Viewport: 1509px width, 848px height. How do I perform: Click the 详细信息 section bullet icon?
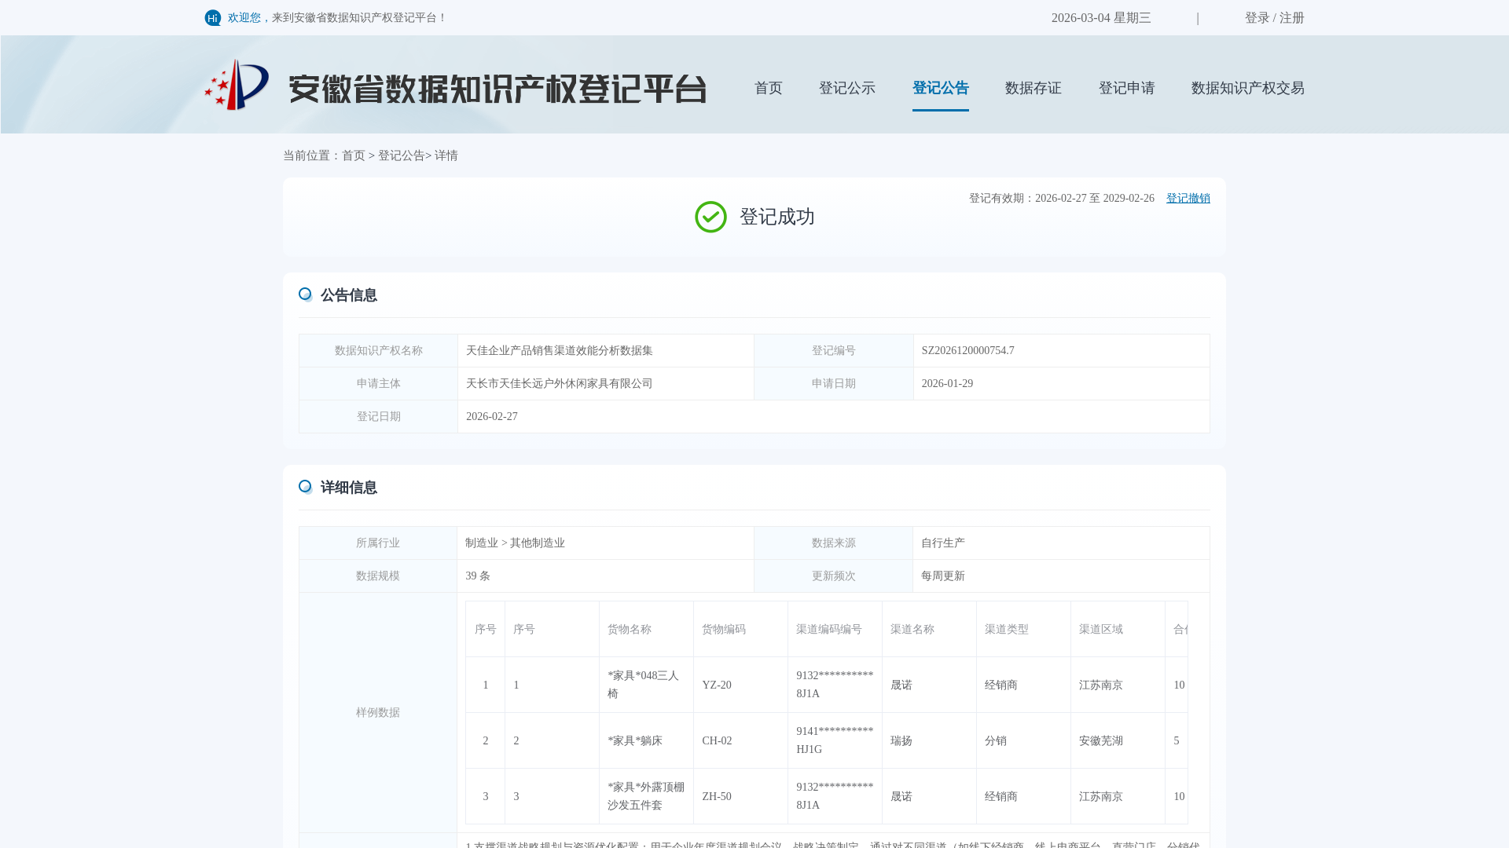306,487
